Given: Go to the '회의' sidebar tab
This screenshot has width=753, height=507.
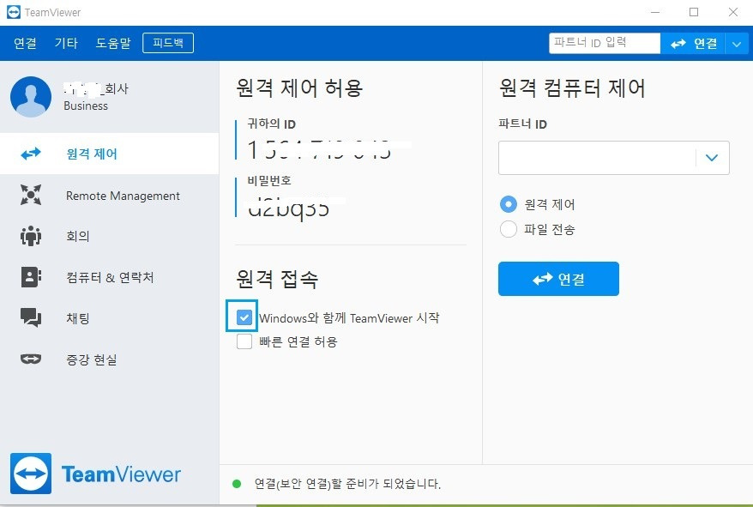Looking at the screenshot, I should [x=110, y=236].
